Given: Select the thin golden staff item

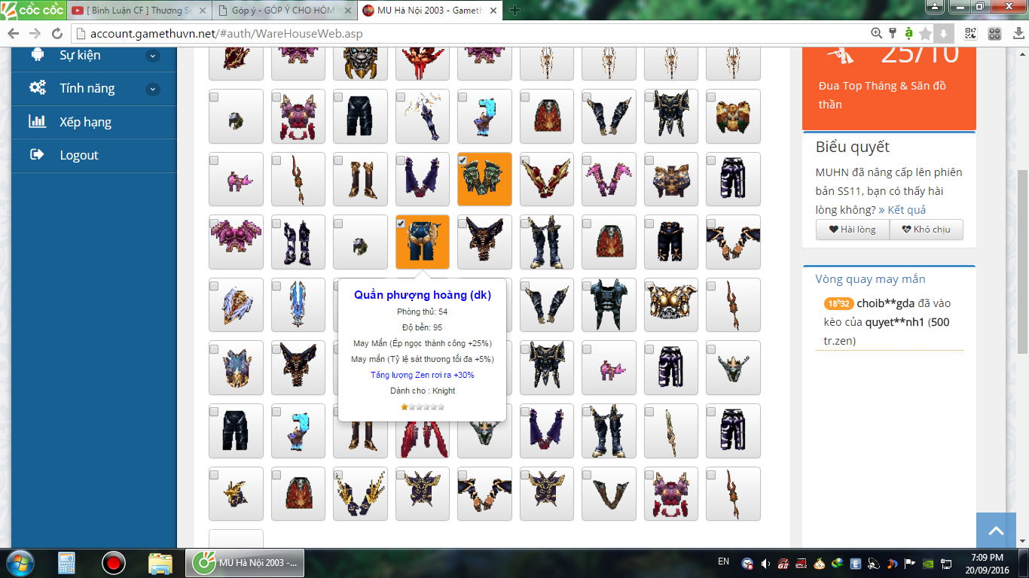Looking at the screenshot, I should (x=670, y=431).
